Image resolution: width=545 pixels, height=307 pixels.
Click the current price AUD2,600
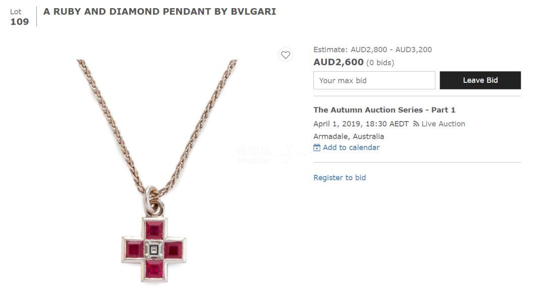coord(338,62)
